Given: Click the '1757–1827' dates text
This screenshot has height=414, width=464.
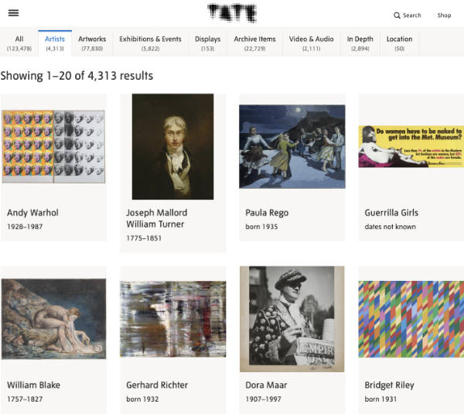Looking at the screenshot, I should [25, 399].
